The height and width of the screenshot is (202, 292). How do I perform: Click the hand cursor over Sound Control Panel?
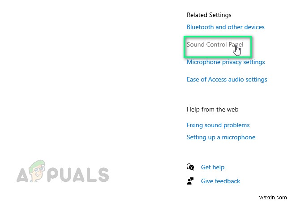tap(237, 50)
